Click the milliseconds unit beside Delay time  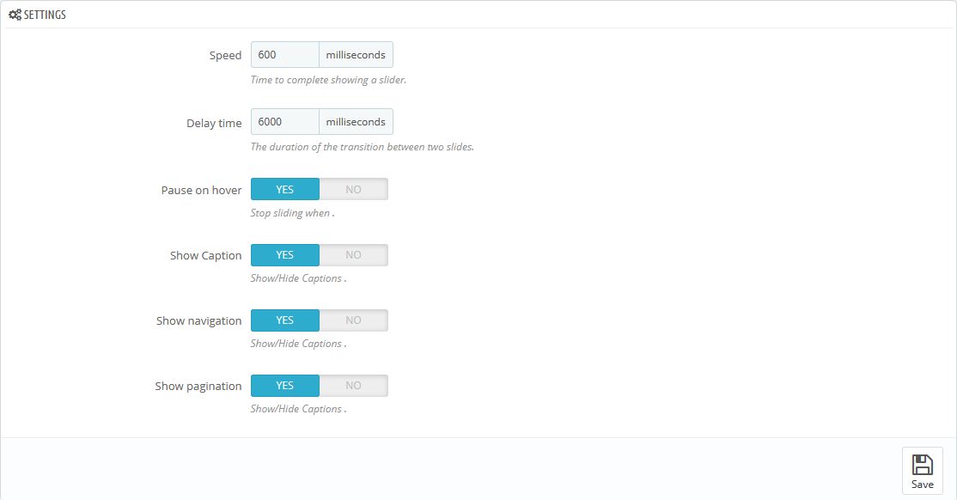(356, 122)
